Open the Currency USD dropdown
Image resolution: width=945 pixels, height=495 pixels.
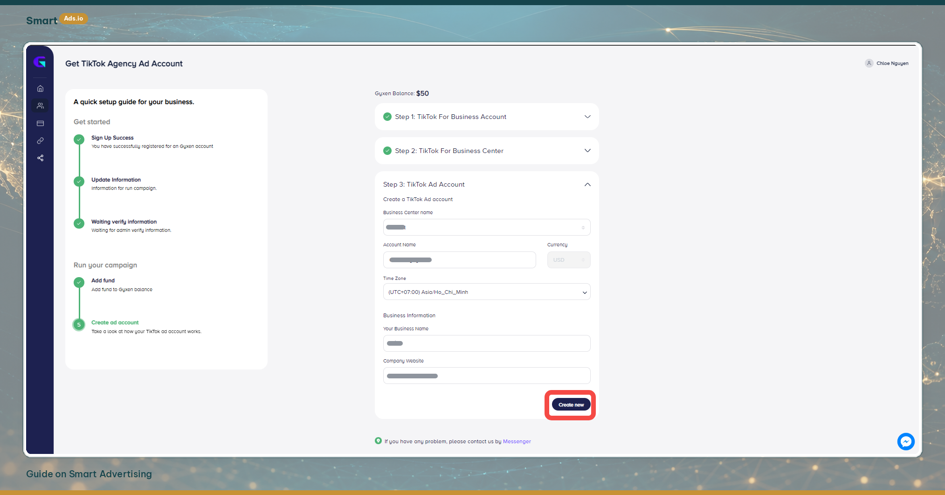coord(569,260)
